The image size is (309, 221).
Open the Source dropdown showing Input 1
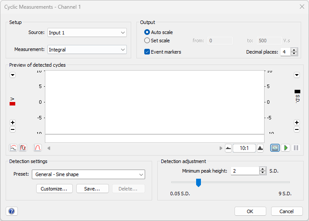click(87, 33)
